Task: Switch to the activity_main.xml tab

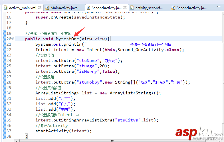Action: (x=23, y=8)
